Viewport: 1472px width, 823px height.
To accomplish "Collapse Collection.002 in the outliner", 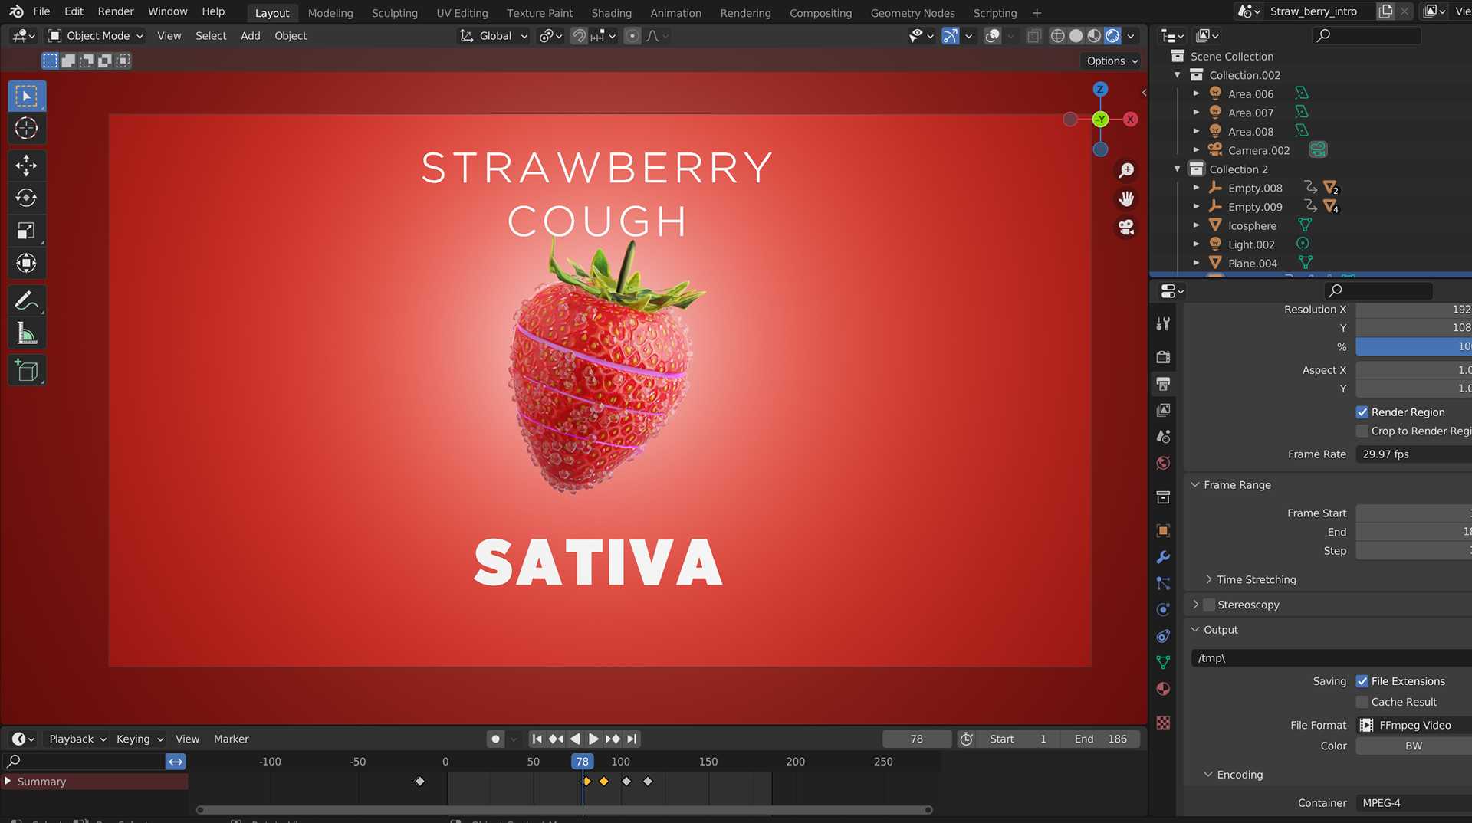I will pos(1178,75).
